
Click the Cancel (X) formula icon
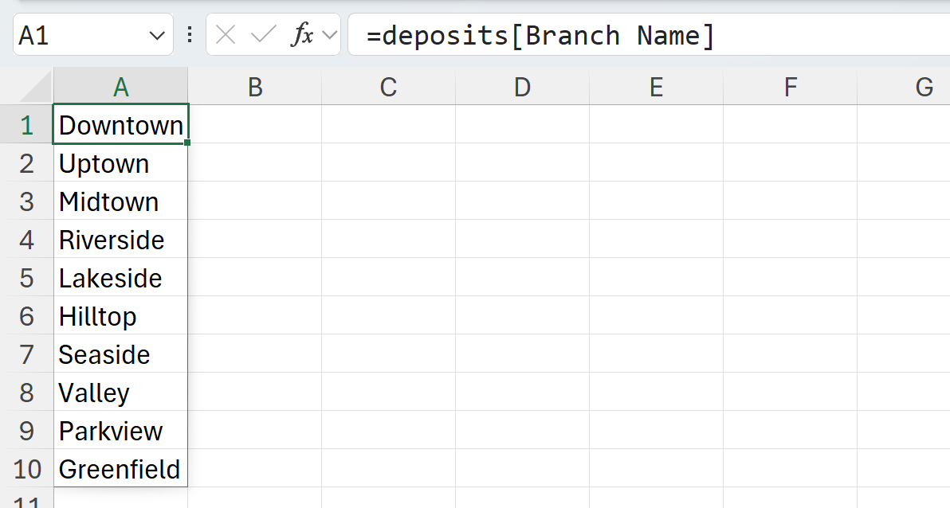coord(226,35)
